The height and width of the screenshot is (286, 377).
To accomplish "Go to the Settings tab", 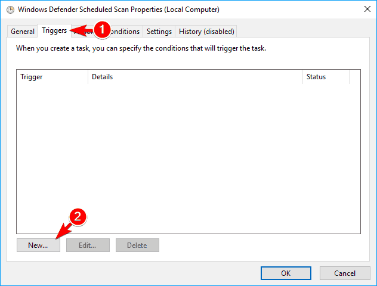I will (159, 32).
